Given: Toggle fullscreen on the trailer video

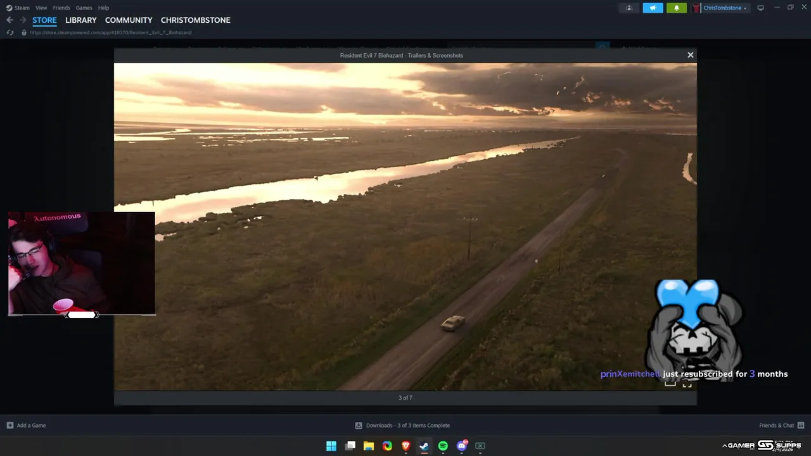Looking at the screenshot, I should pos(687,383).
